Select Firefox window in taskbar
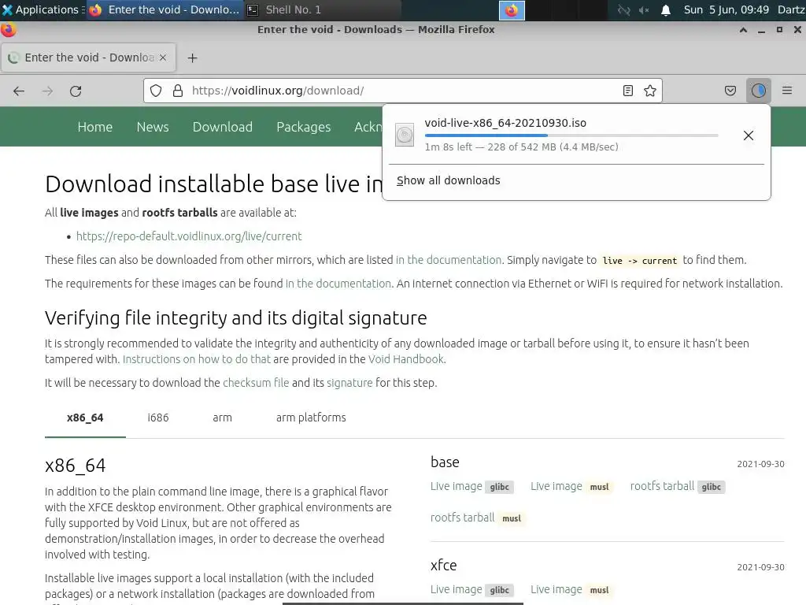This screenshot has width=806, height=605. point(164,9)
